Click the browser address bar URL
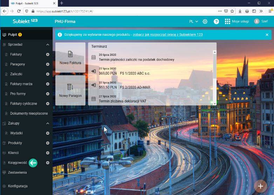This screenshot has height=195, width=274. pyautogui.click(x=65, y=11)
